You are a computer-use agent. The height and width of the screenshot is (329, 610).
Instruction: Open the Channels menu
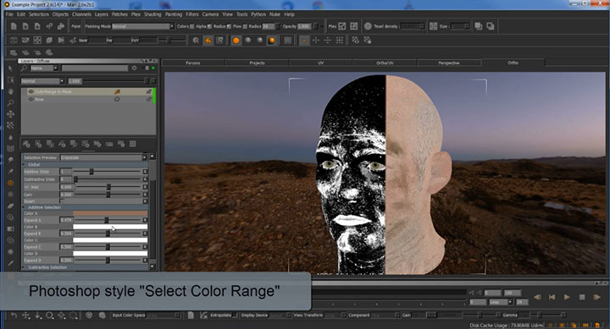click(81, 14)
